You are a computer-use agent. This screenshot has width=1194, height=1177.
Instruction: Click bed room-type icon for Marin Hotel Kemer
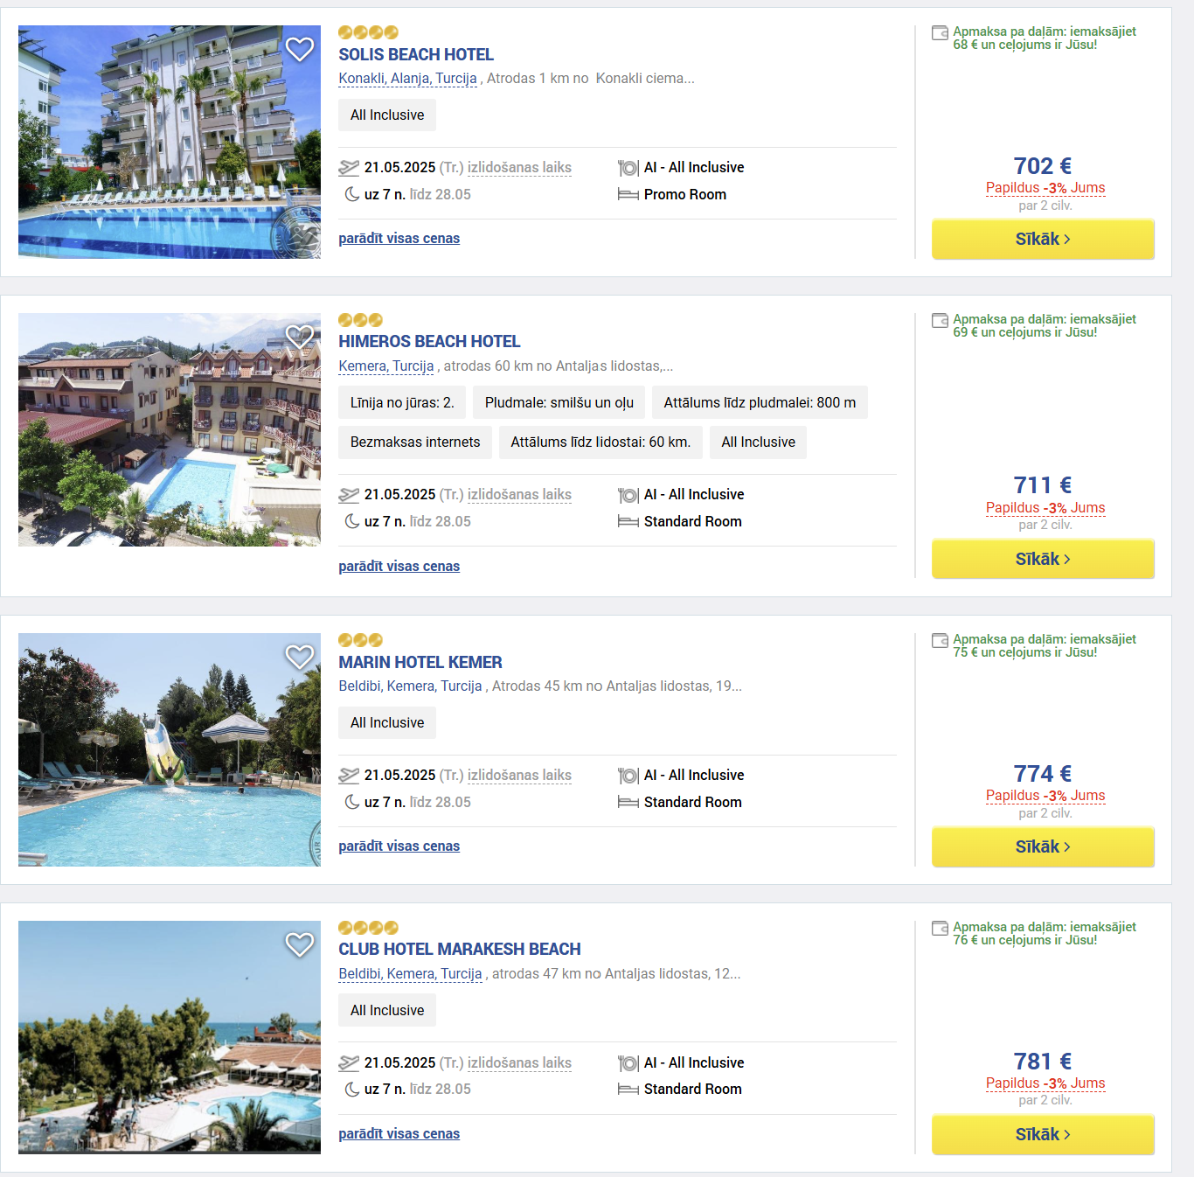click(x=628, y=802)
